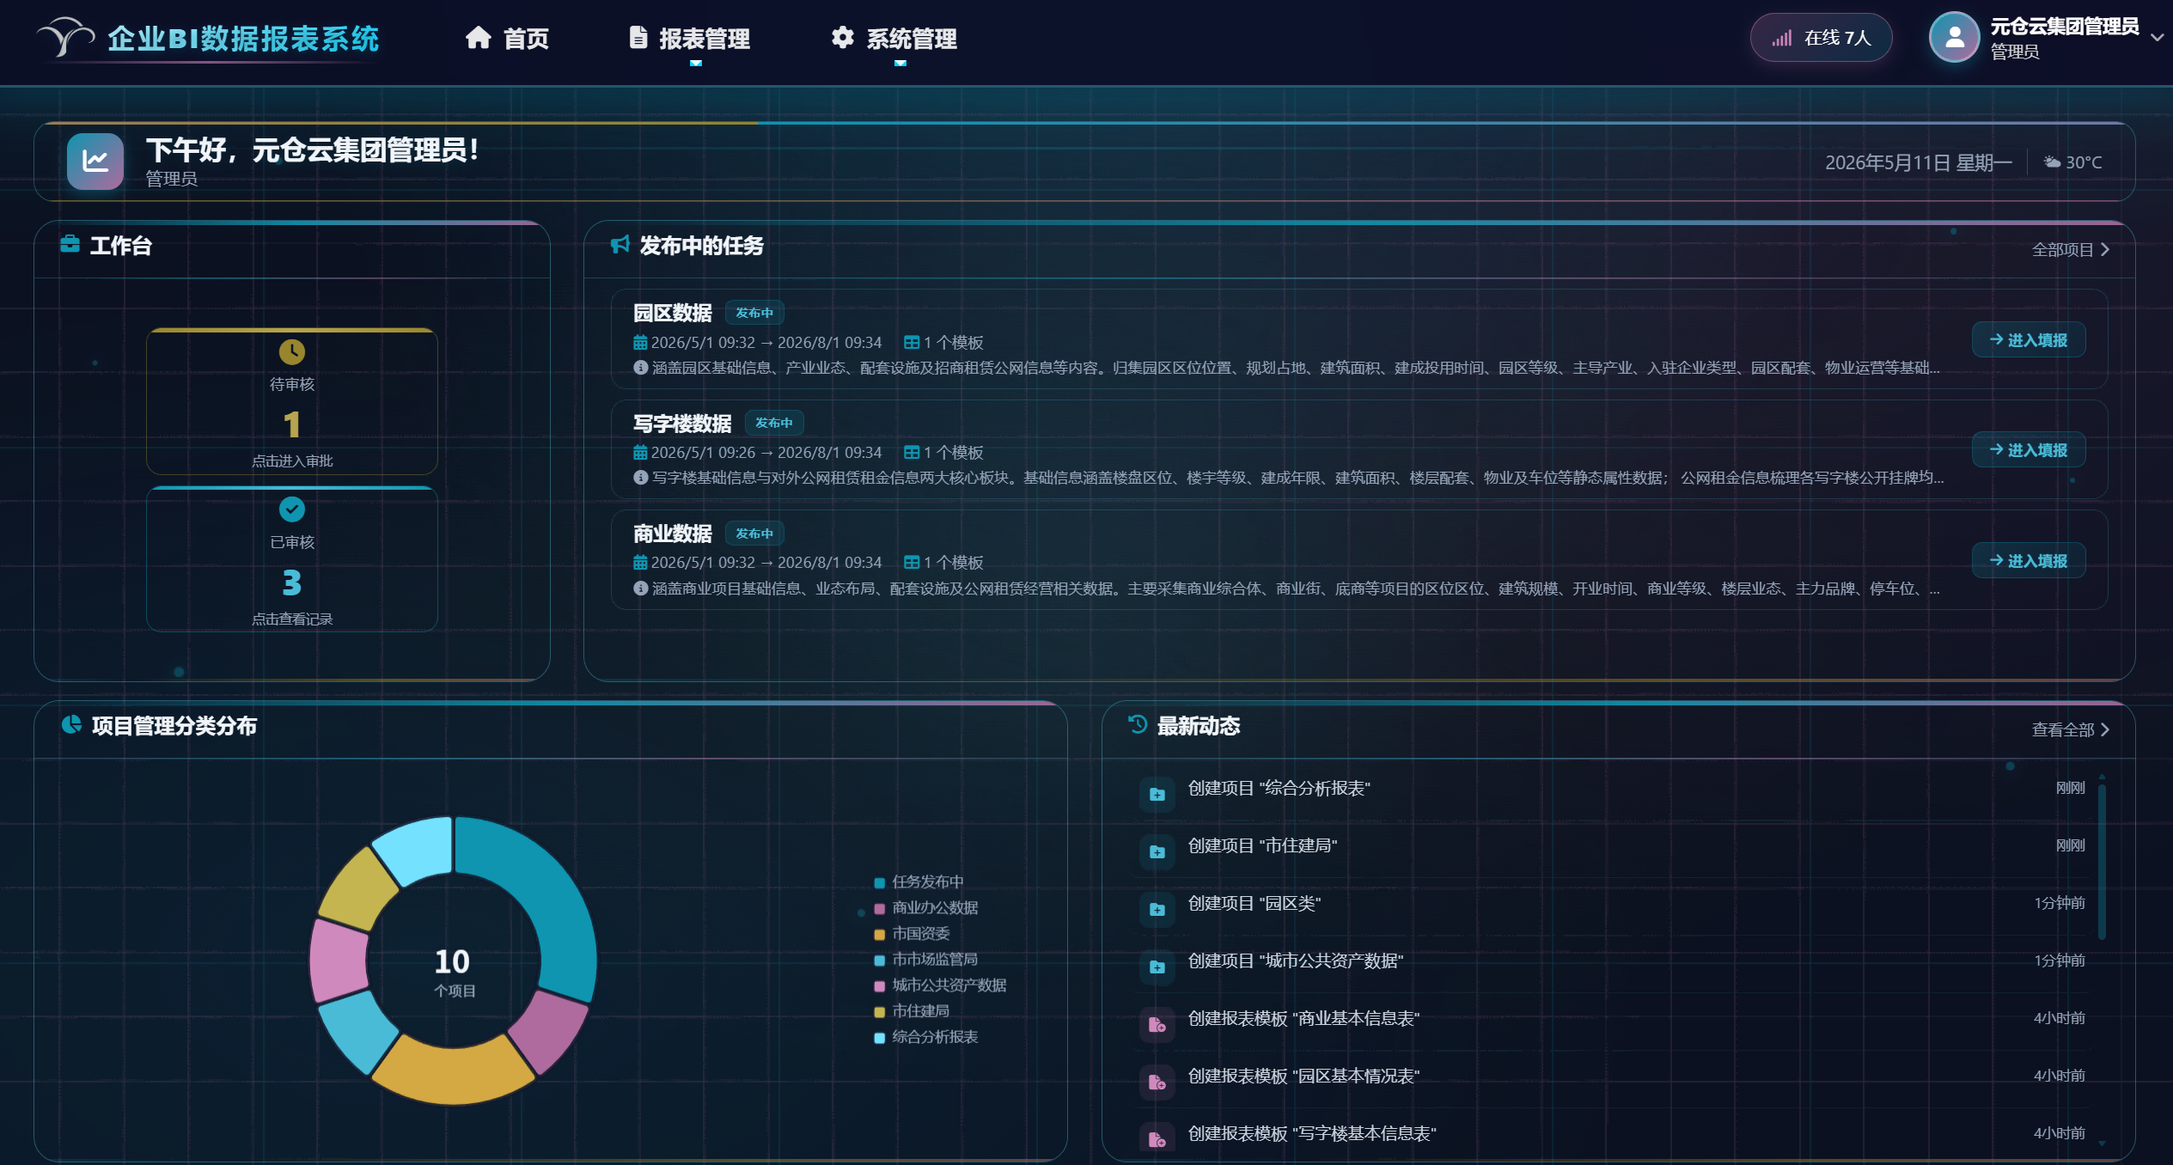
Task: Click the 写字楼数据 task title
Action: click(682, 424)
